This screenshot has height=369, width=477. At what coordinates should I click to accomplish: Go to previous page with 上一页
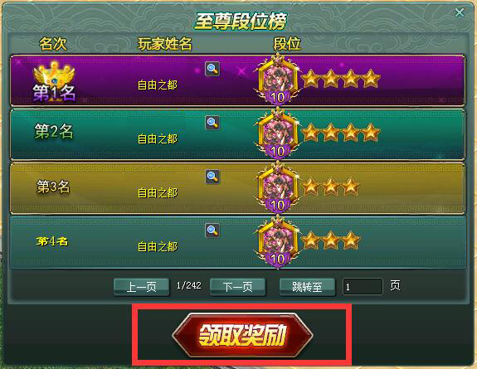click(x=141, y=287)
